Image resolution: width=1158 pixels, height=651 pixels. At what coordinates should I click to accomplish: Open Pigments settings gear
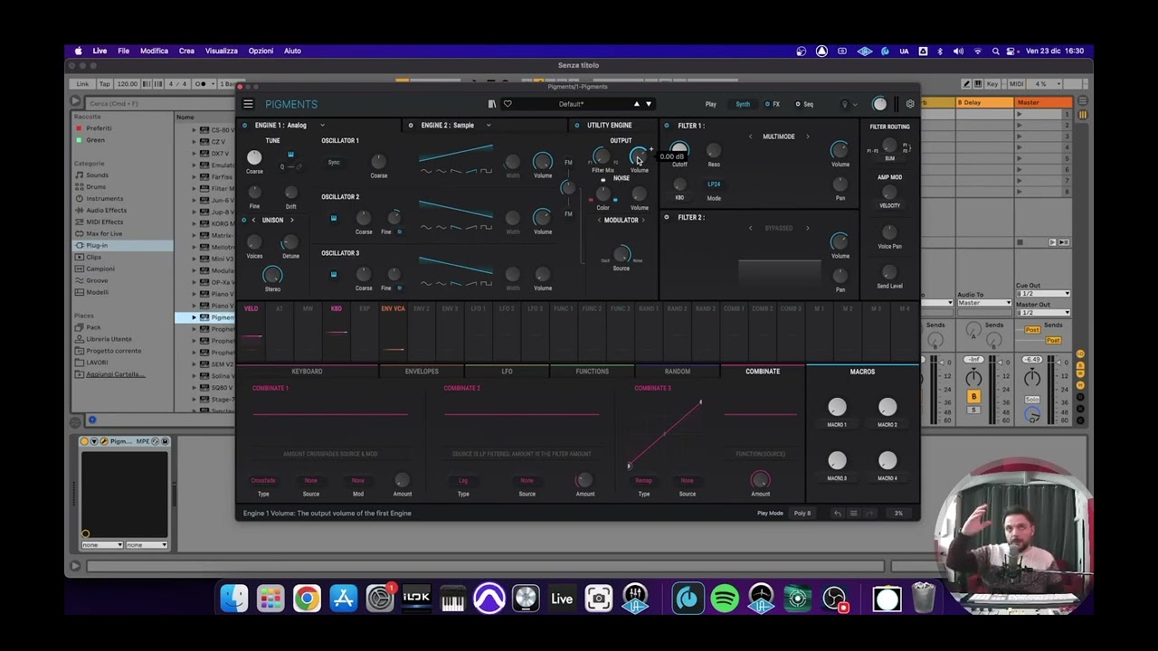coord(910,104)
